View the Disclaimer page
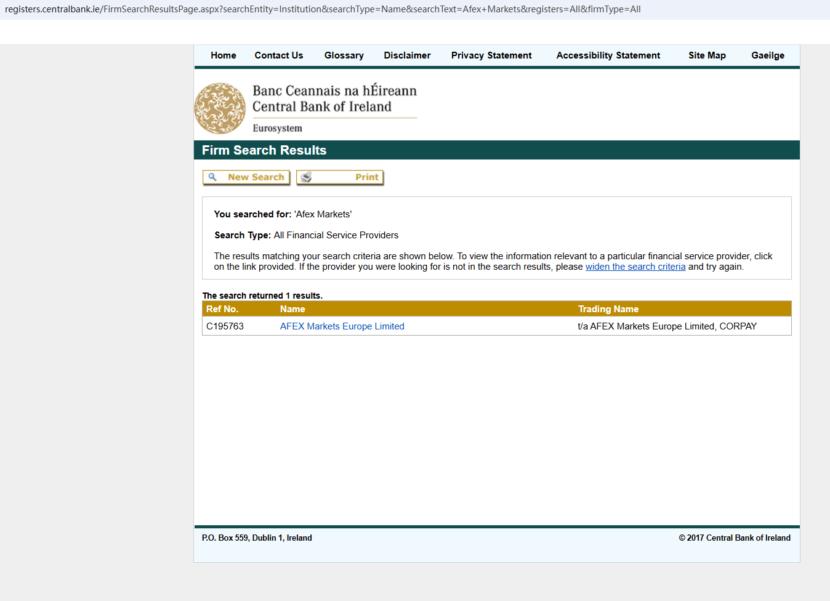The image size is (830, 601). tap(407, 55)
